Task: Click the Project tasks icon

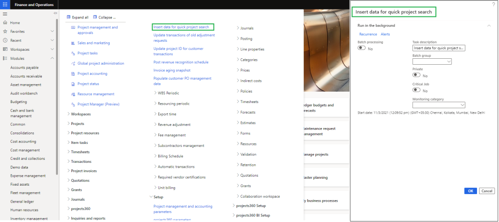Action: [73, 53]
